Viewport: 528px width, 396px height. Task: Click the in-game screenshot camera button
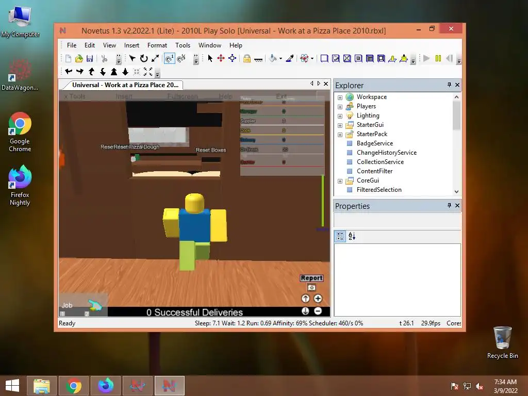311,288
